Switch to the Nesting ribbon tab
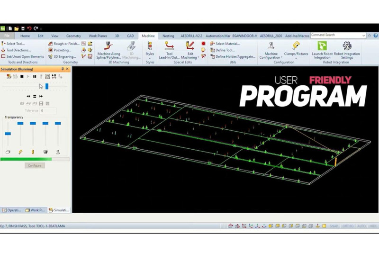379x253 pixels. pos(168,36)
